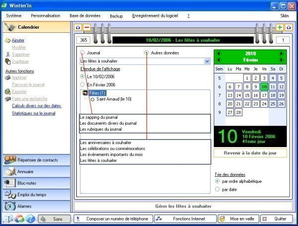Open Enregistrement du logiciel menu
Screen dimensions: 298x226
(x=155, y=16)
